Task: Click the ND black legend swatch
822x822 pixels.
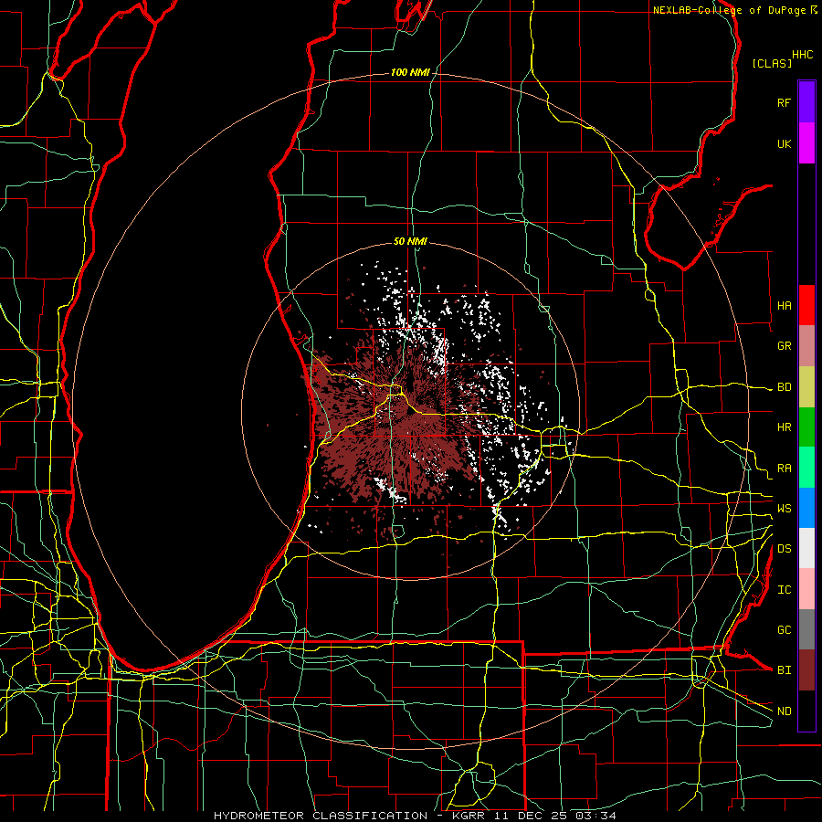Action: point(806,711)
